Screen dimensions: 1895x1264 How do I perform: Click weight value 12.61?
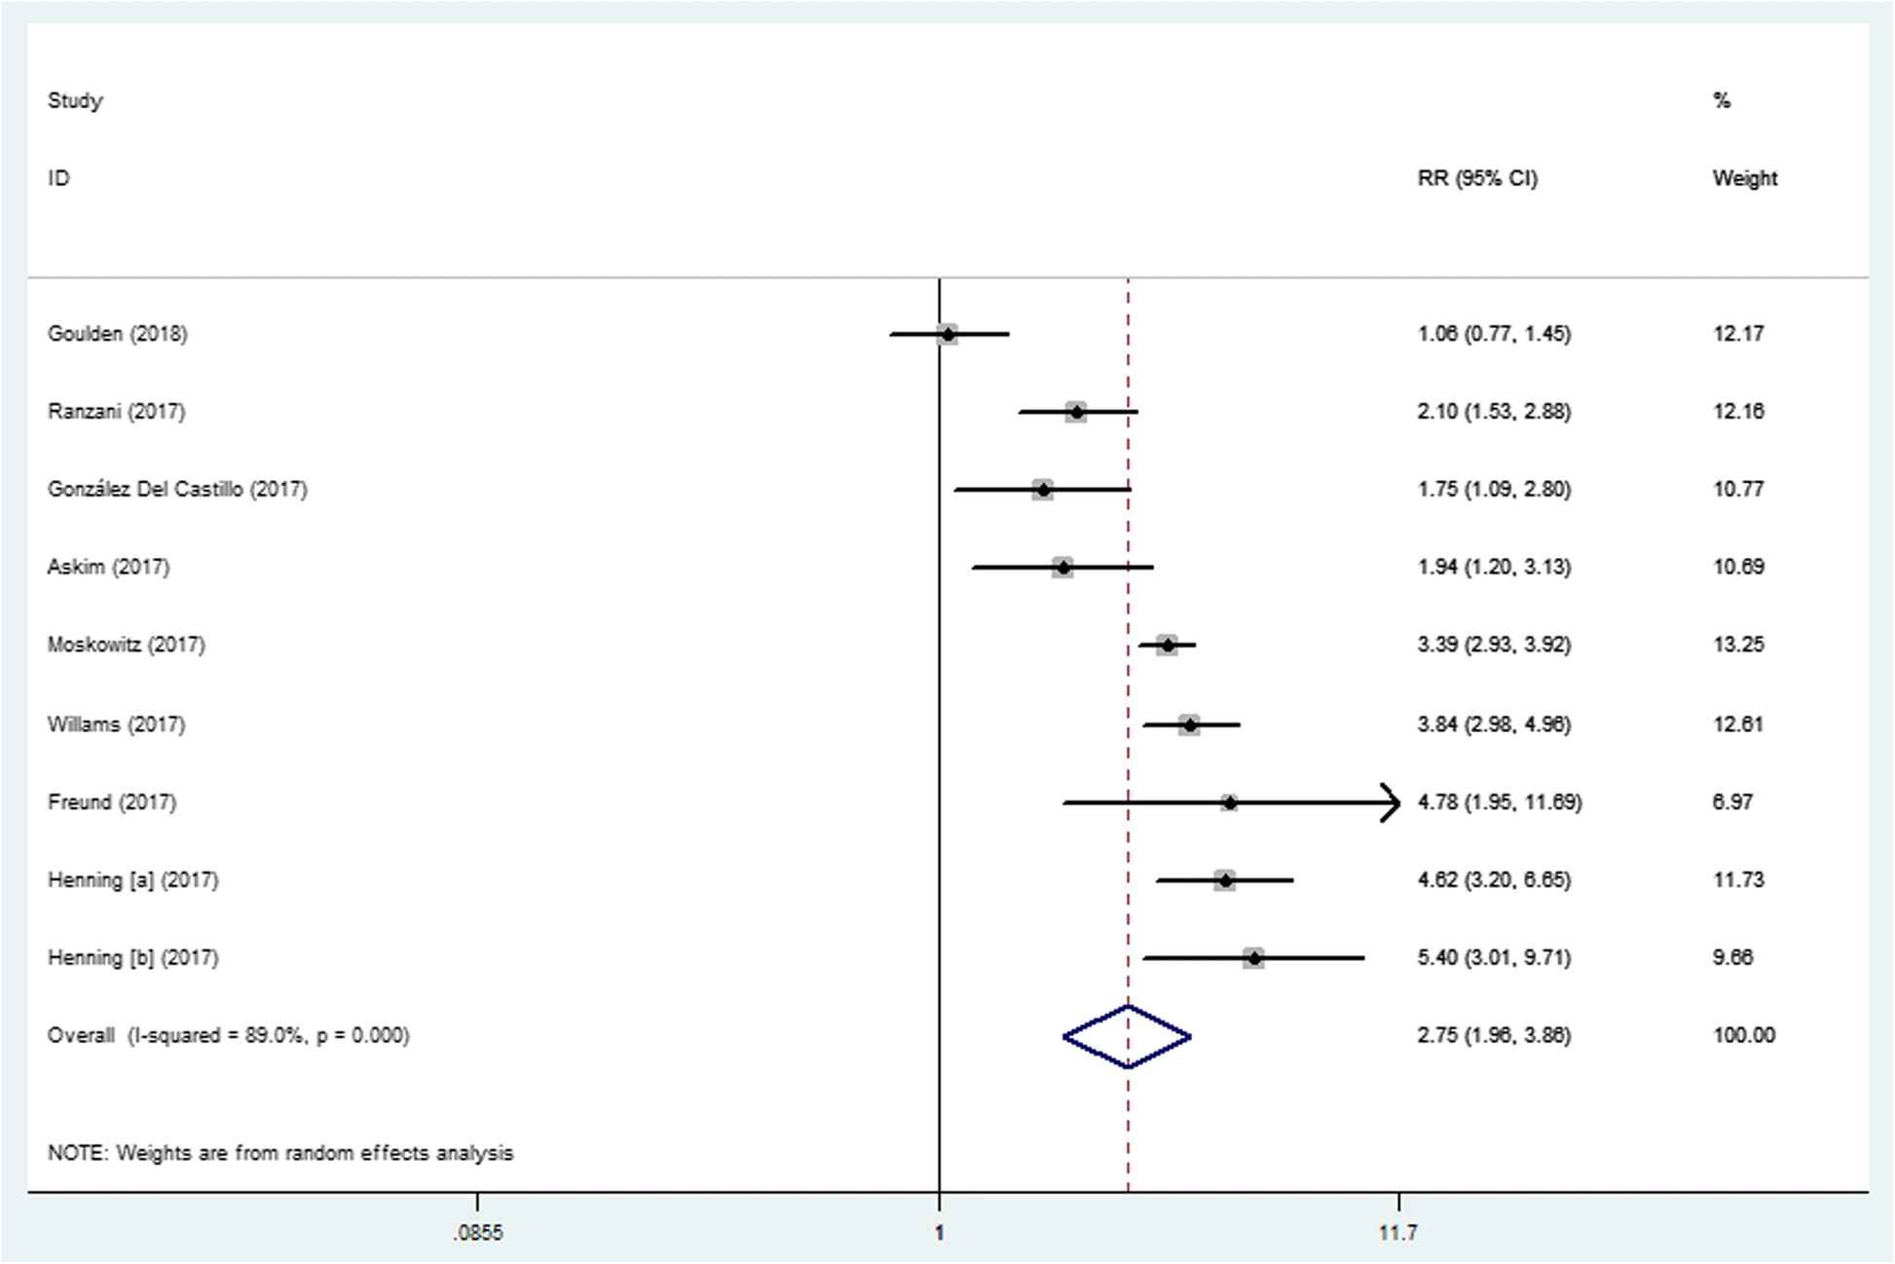tap(1738, 725)
